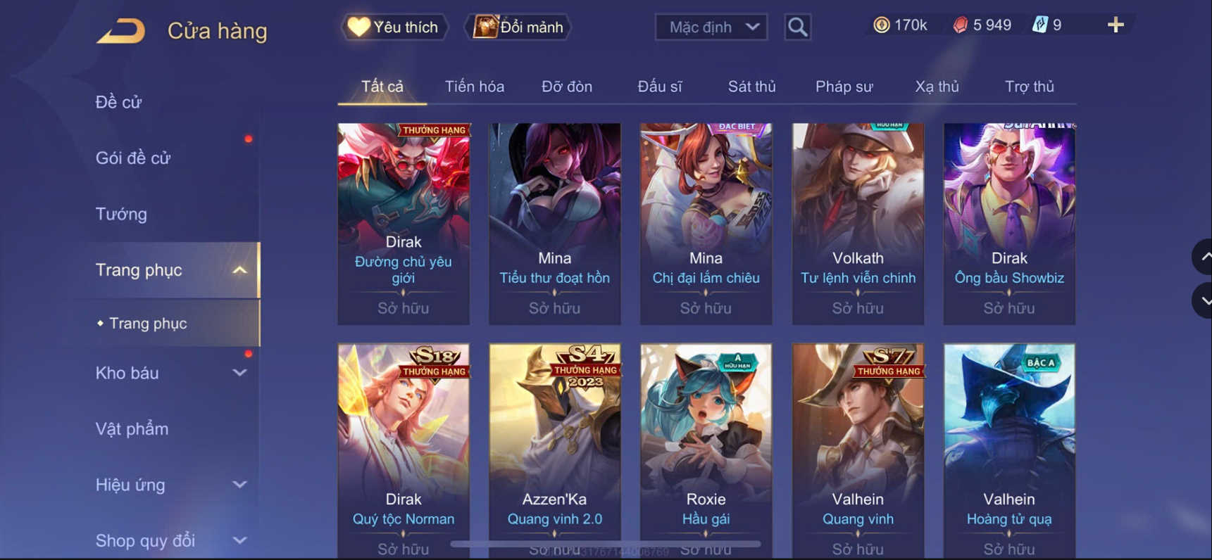Open Tướng in the sidebar
1212x560 pixels.
121,214
